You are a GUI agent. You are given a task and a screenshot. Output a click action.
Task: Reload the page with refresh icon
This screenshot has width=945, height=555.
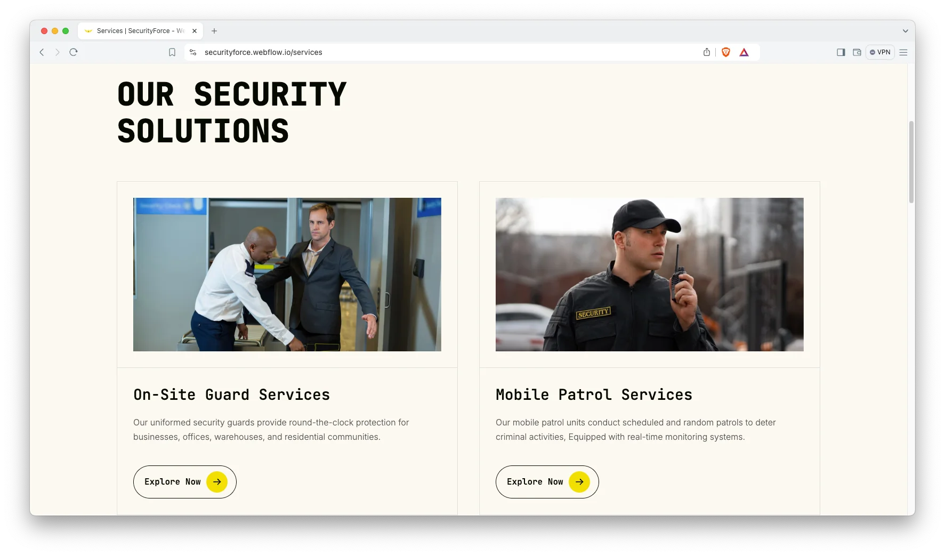point(74,52)
